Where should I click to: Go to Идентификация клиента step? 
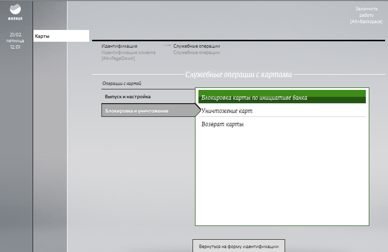129,52
